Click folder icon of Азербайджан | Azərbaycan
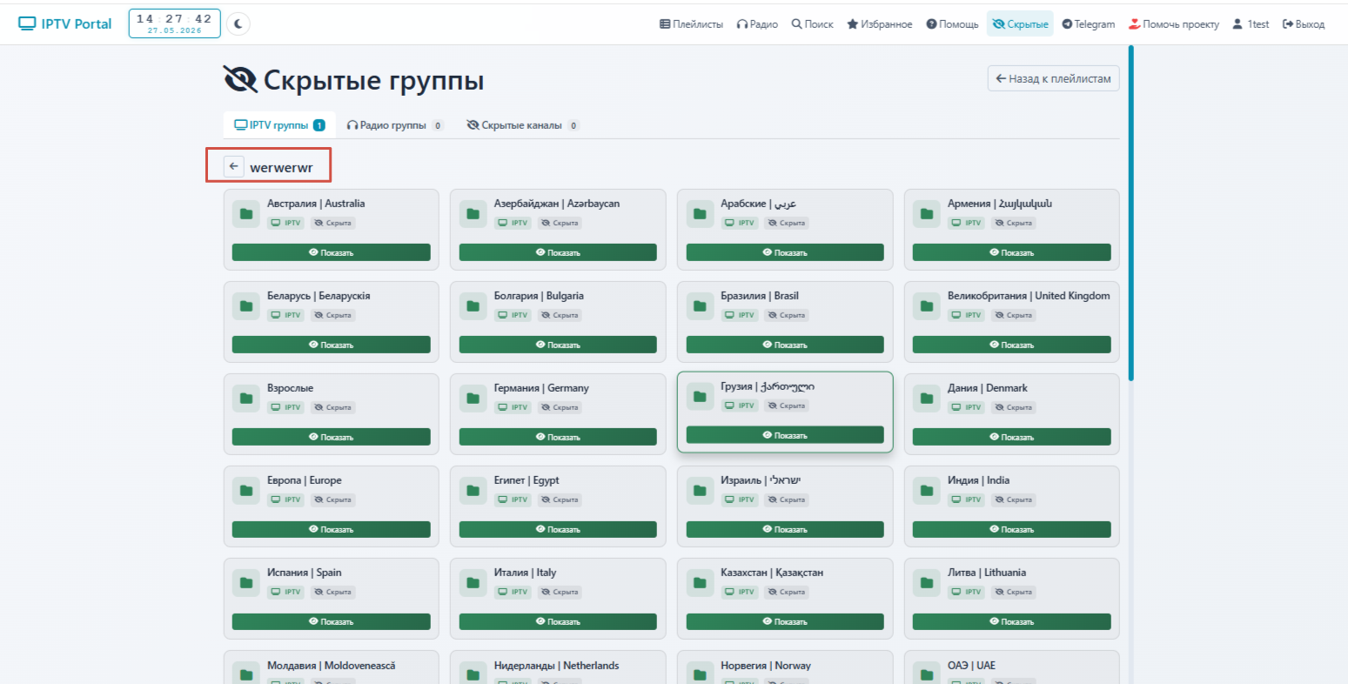The width and height of the screenshot is (1348, 684). 473,214
